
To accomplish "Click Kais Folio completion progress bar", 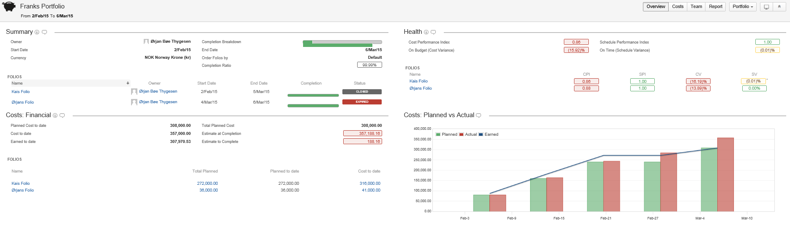I will [x=313, y=96].
